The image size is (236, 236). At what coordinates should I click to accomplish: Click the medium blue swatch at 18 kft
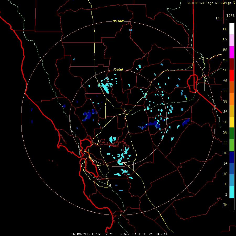pos(232,169)
